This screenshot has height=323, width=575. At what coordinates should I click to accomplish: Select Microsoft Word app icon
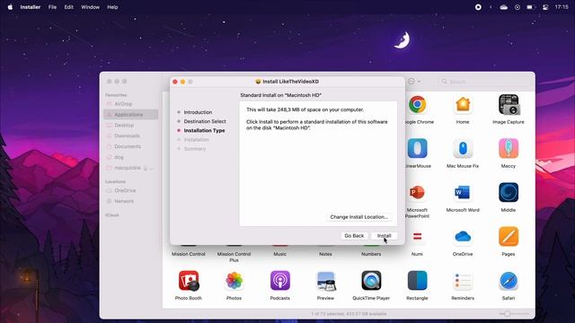click(x=463, y=192)
